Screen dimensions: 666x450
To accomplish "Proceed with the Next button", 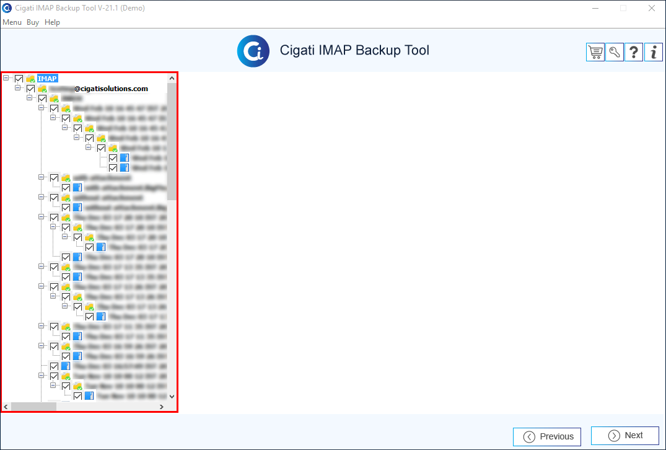I will (x=625, y=436).
